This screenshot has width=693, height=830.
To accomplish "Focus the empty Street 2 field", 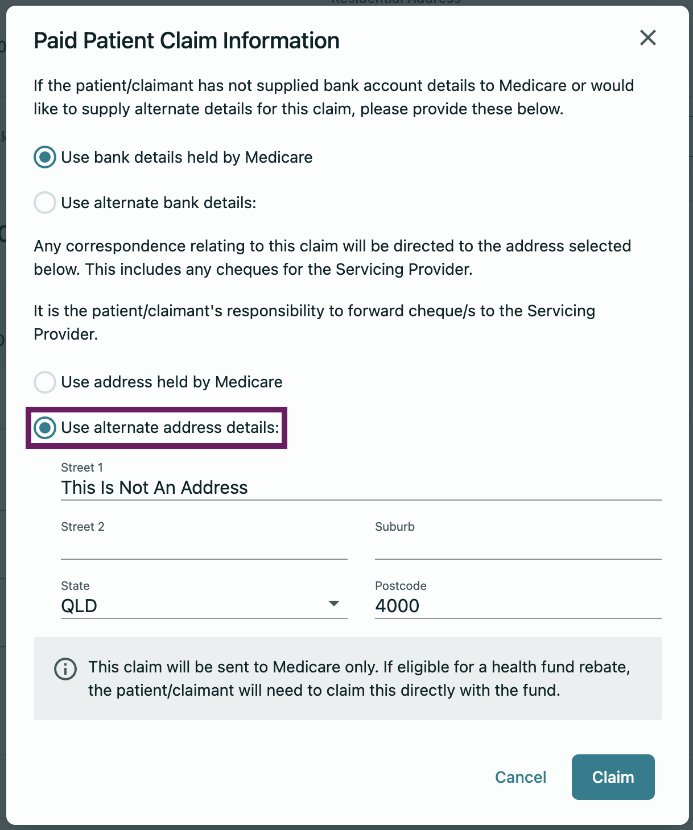I will (204, 547).
